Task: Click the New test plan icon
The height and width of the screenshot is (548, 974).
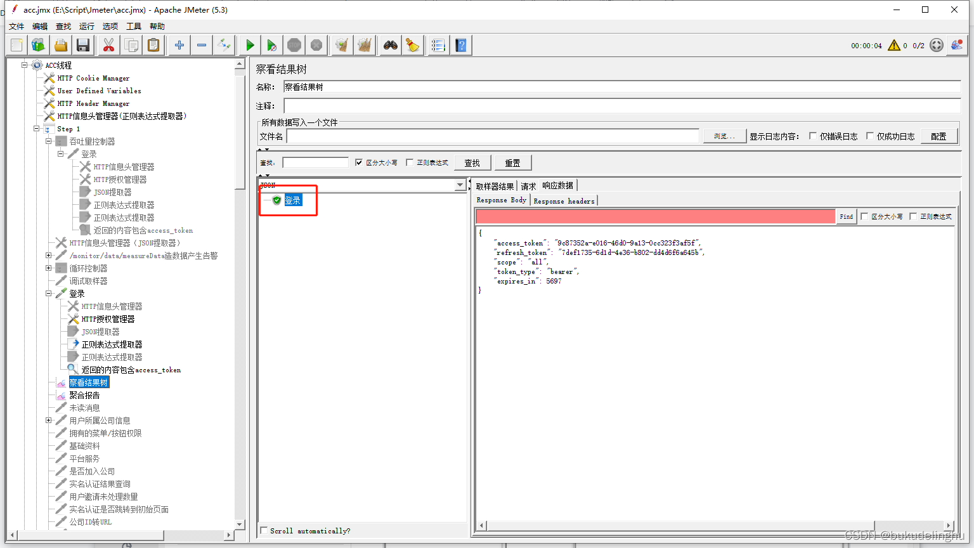Action: pos(17,45)
